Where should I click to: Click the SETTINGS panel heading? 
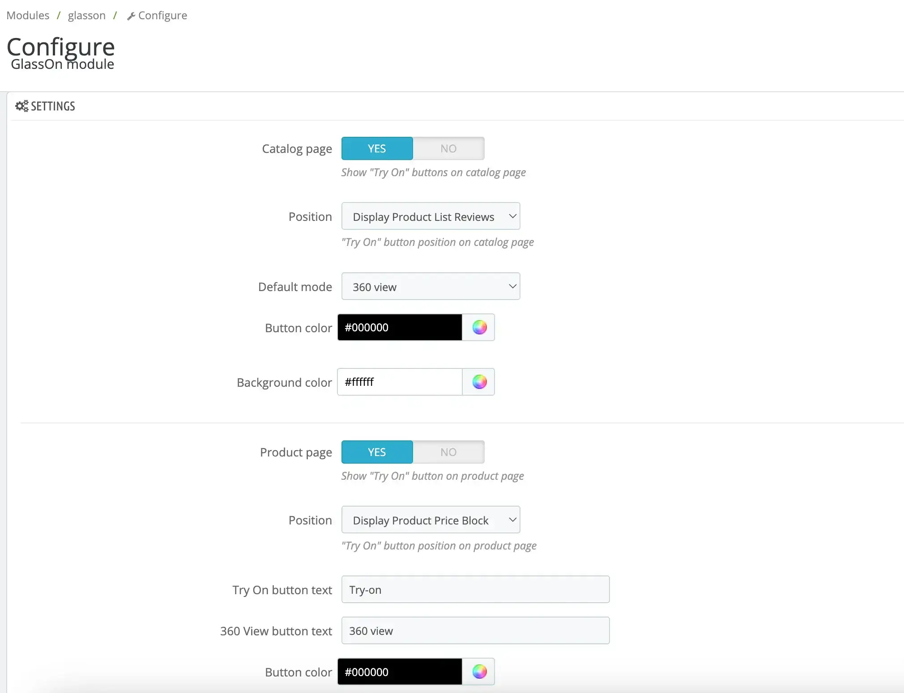[x=53, y=106]
